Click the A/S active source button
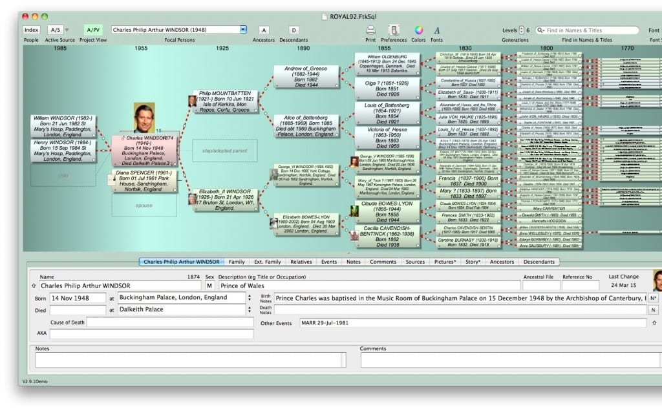 click(56, 30)
